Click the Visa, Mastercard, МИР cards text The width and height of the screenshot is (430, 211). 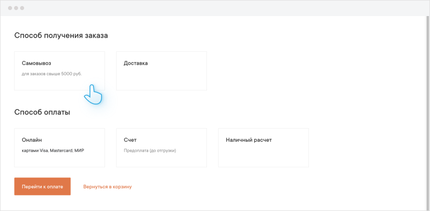[x=53, y=150]
